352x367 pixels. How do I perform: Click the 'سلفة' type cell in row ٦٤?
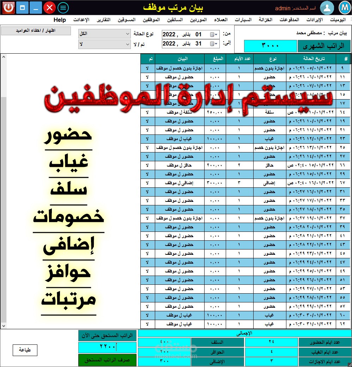pyautogui.click(x=270, y=112)
